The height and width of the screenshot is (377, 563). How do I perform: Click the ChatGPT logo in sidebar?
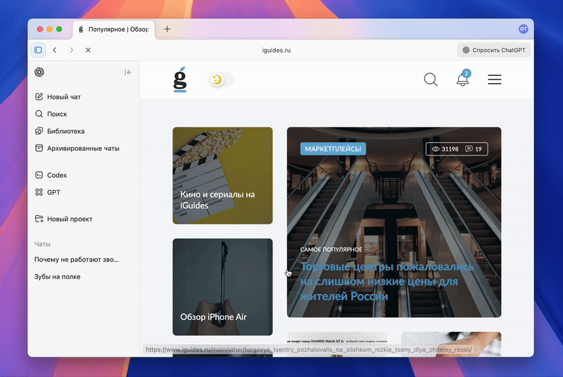39,72
